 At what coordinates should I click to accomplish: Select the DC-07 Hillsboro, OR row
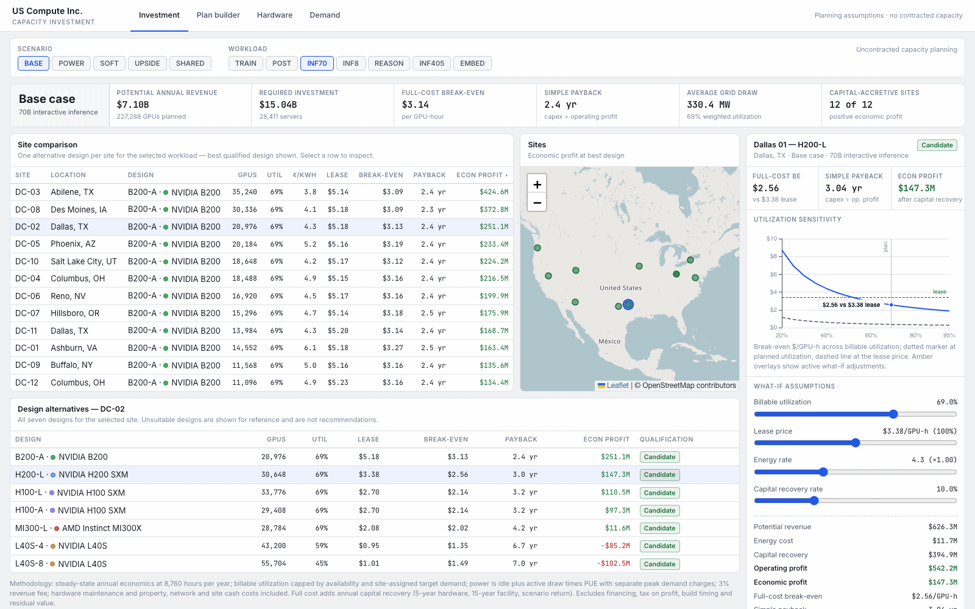[261, 313]
